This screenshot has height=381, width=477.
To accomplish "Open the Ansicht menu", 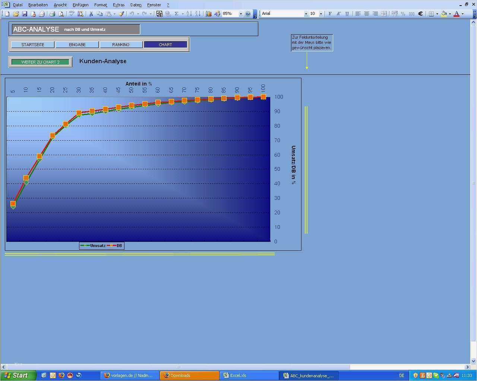I will tap(60, 5).
